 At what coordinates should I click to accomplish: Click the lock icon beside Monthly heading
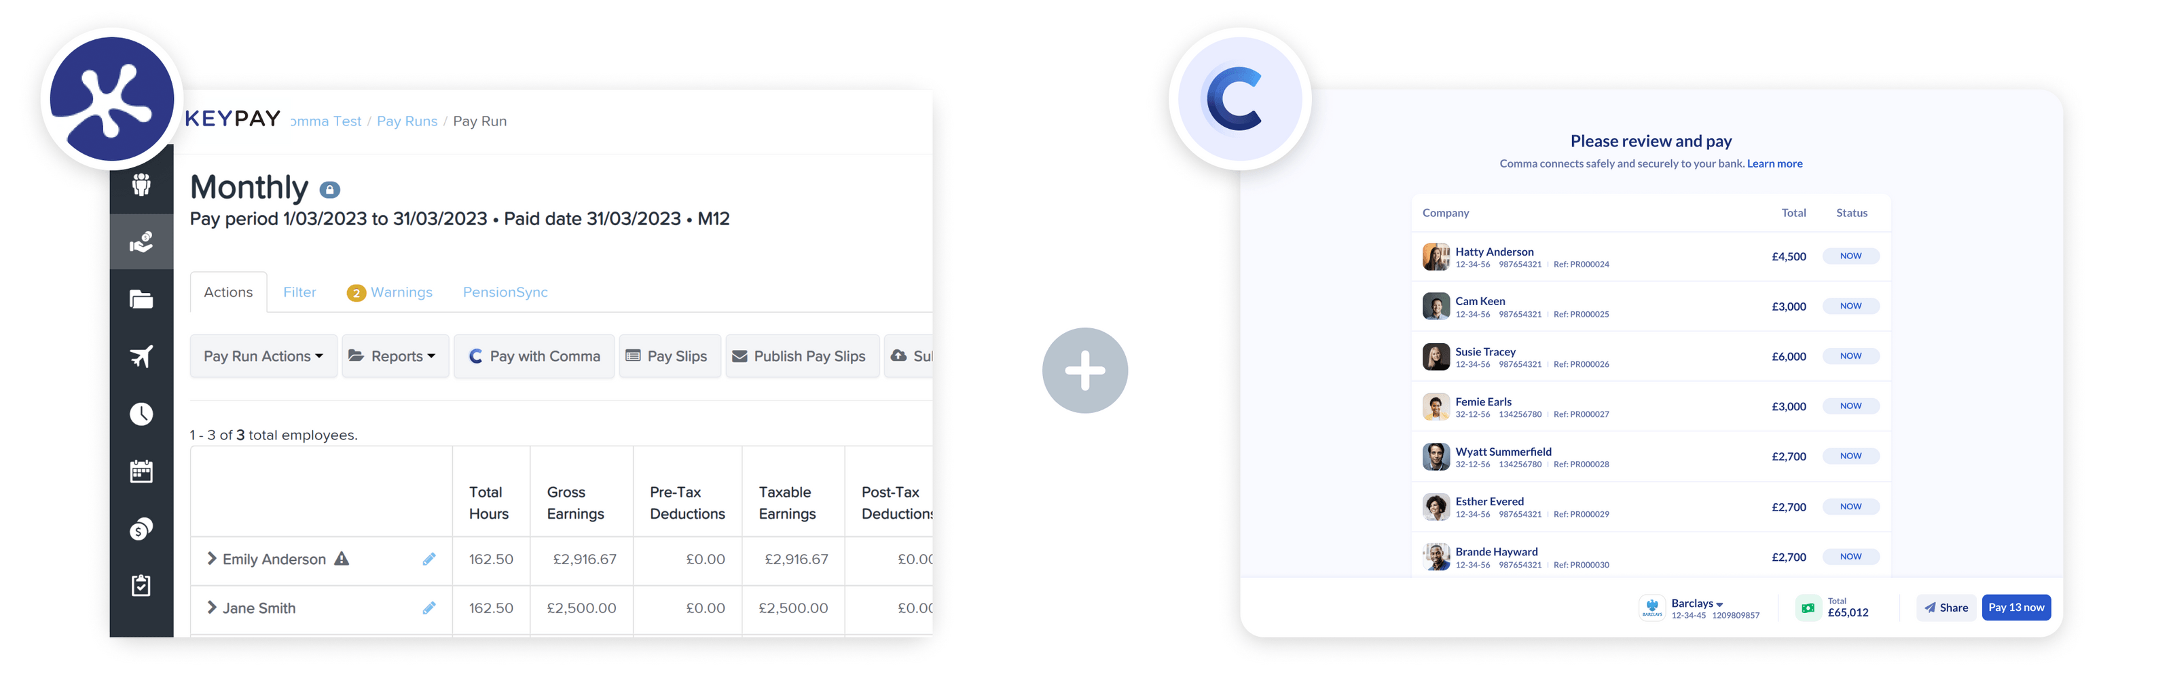coord(329,189)
